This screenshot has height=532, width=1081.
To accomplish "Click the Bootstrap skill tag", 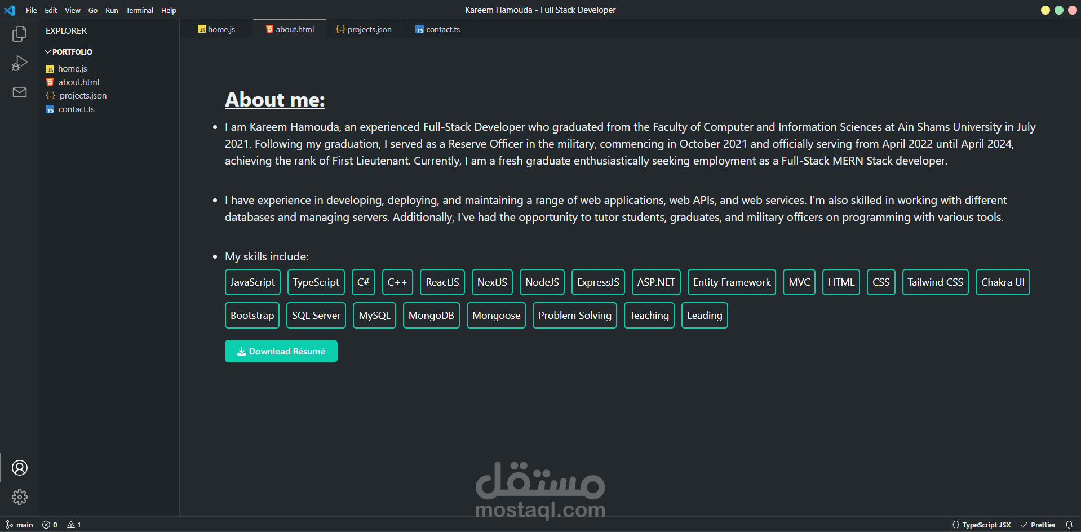I will click(252, 316).
